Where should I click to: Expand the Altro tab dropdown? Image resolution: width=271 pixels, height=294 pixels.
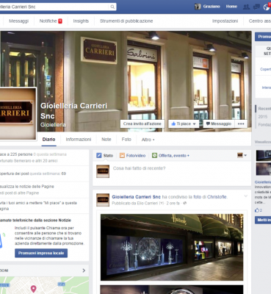click(x=148, y=140)
